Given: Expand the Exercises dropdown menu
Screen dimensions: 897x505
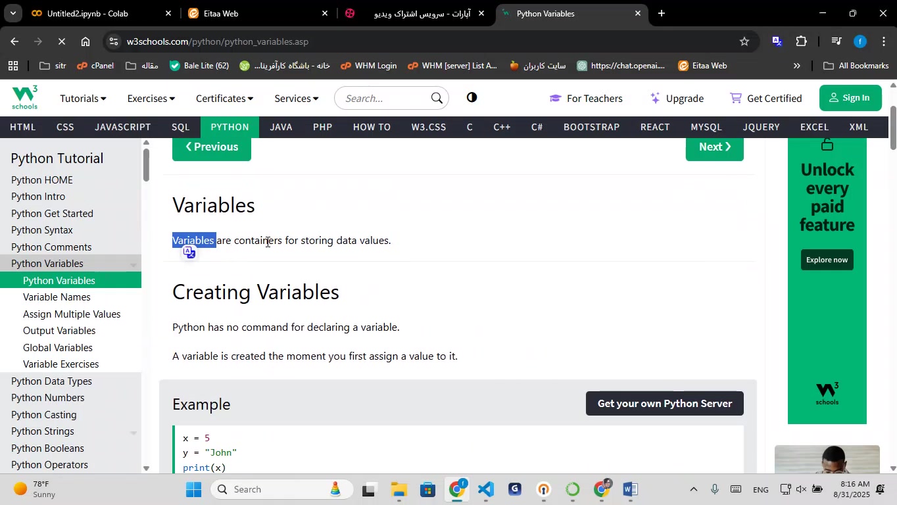Looking at the screenshot, I should click(x=151, y=99).
